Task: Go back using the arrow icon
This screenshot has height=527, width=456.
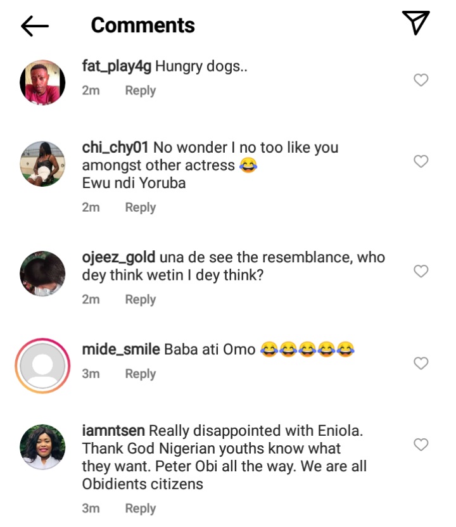Action: [34, 25]
